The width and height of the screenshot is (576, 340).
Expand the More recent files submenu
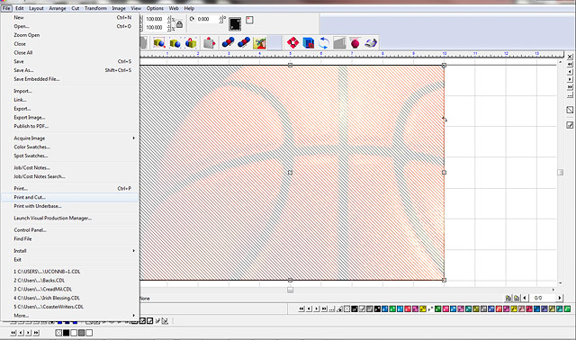(x=70, y=316)
